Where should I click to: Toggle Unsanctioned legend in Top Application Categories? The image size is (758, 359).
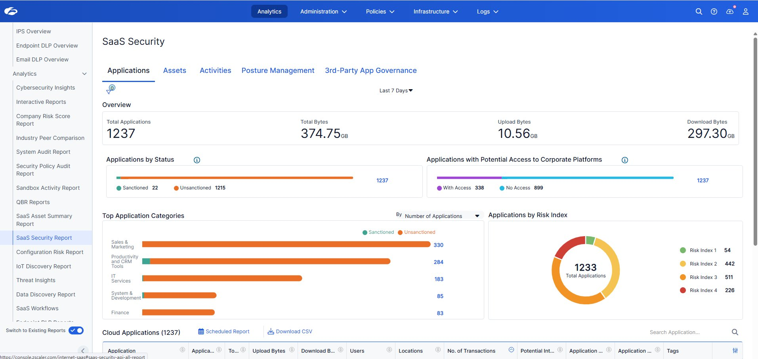point(416,232)
